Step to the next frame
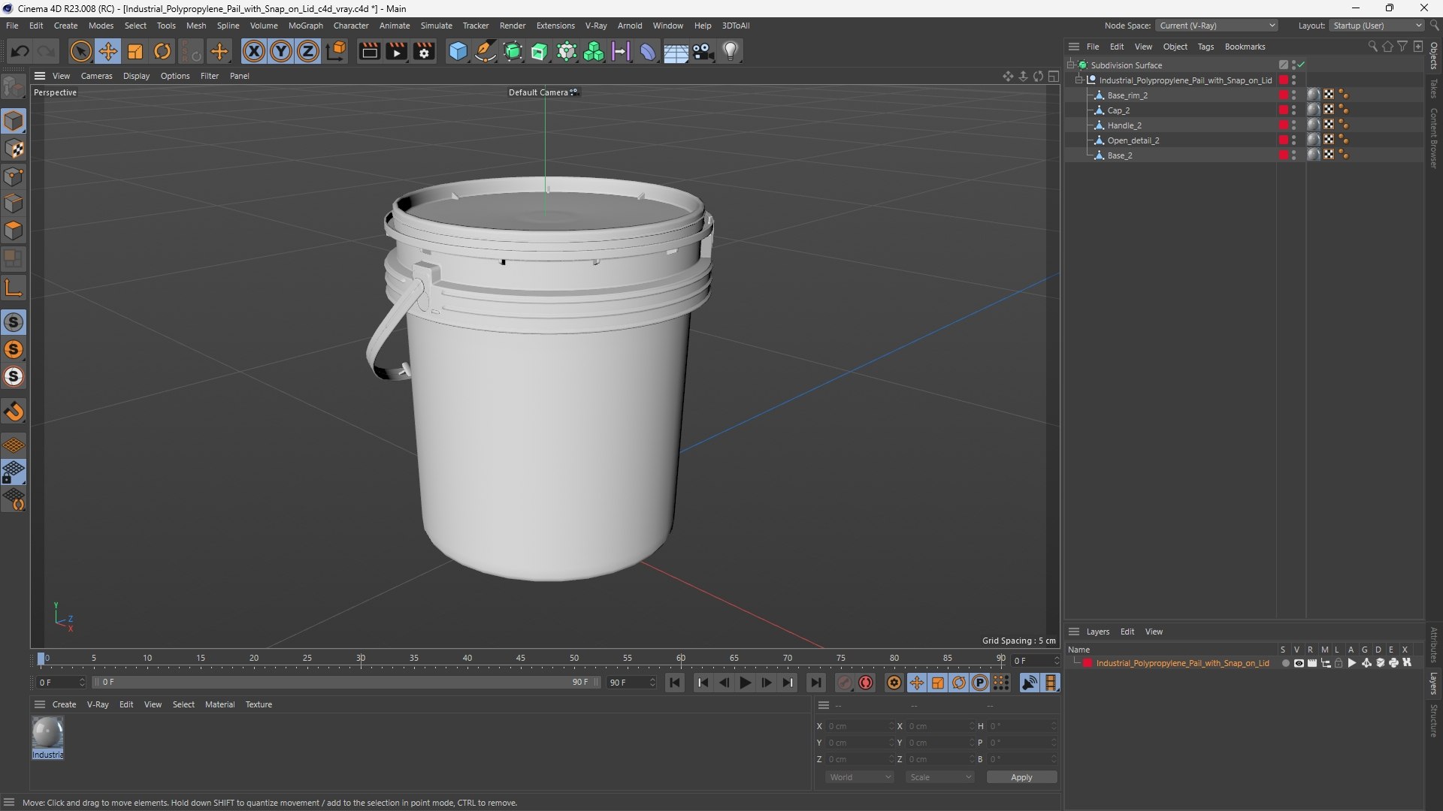The image size is (1443, 811). 767,683
